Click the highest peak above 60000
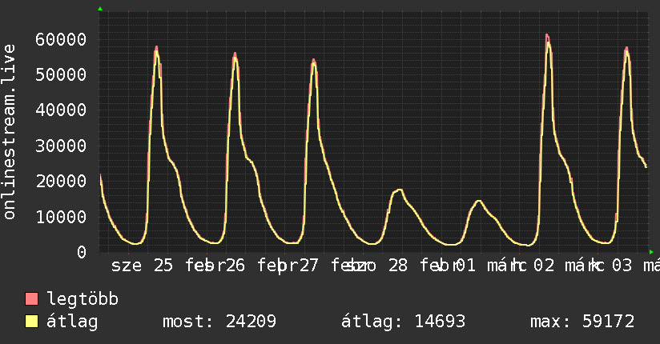 coord(547,36)
